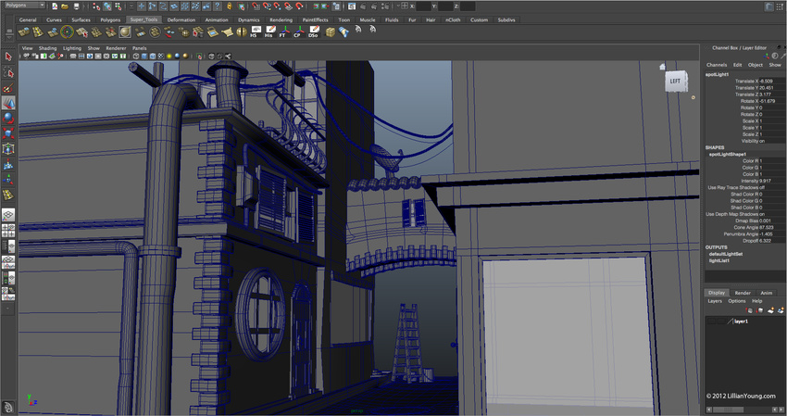Click the CP shelf icon
The width and height of the screenshot is (787, 416).
tap(298, 32)
